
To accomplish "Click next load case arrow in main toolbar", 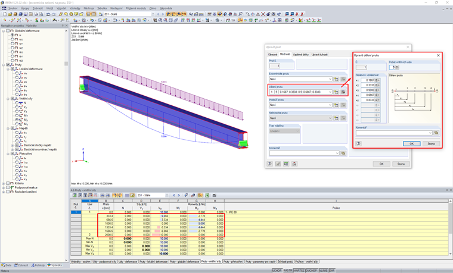I will pos(163,14).
